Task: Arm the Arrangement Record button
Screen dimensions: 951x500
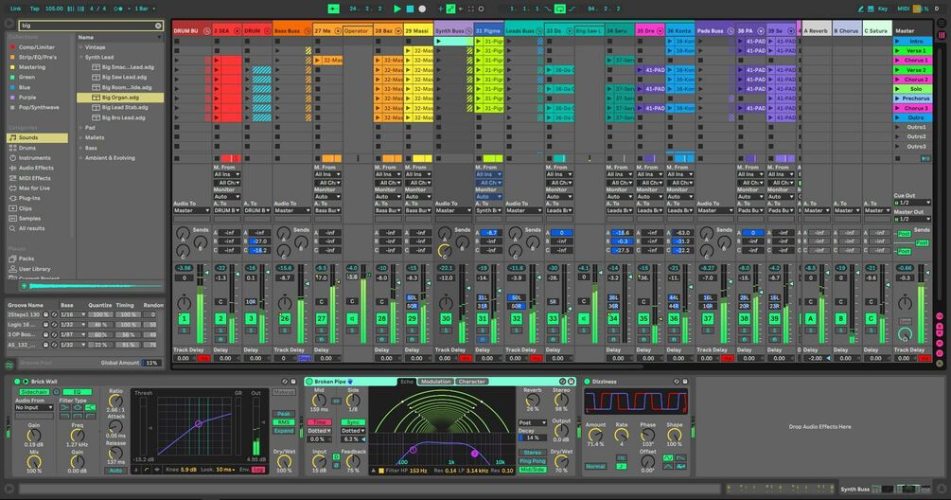Action: 422,9
